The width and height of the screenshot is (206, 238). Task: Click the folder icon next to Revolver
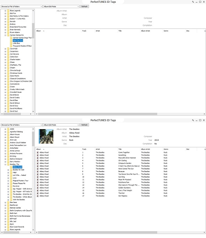[x=11, y=186]
